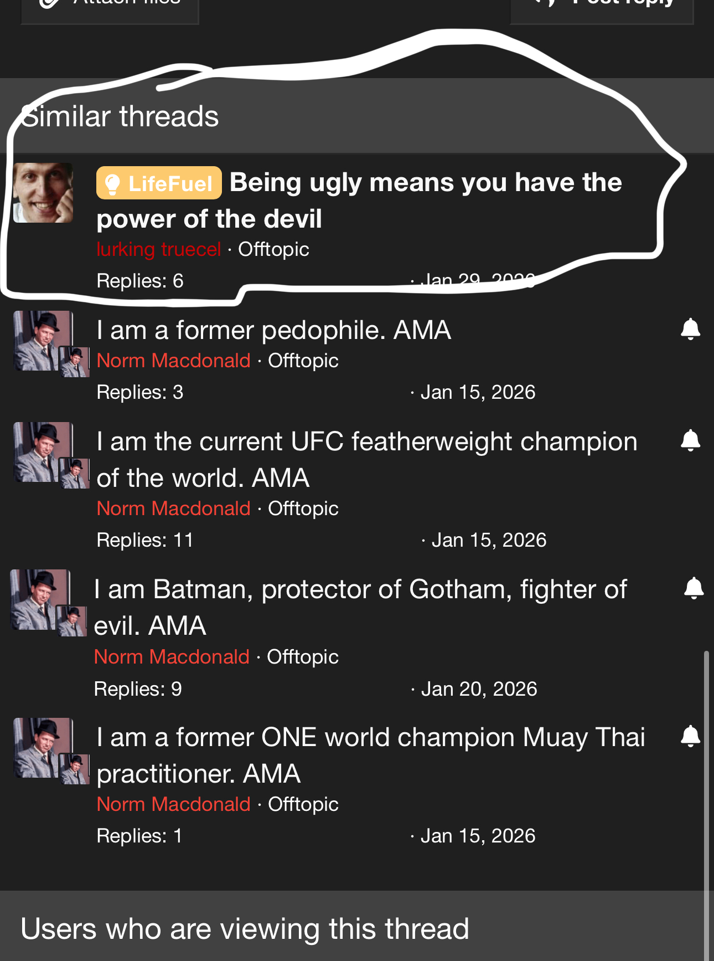Open the former ONE world champion Muay Thai thread

(x=370, y=755)
